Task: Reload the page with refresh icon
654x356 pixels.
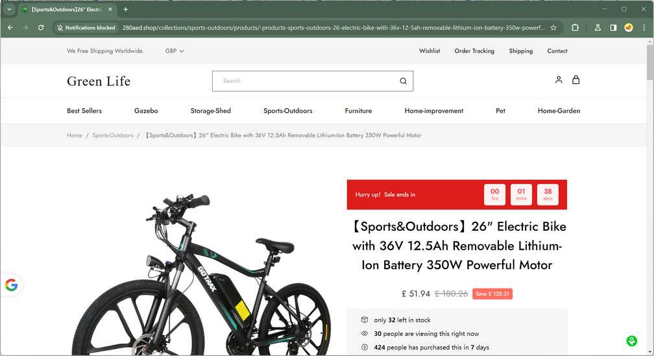Action: [41, 27]
